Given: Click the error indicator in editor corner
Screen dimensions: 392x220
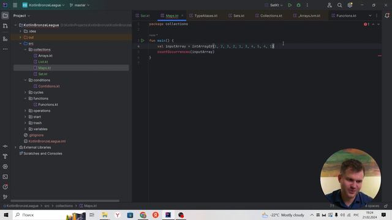Looking at the screenshot, I should pyautogui.click(x=367, y=24).
